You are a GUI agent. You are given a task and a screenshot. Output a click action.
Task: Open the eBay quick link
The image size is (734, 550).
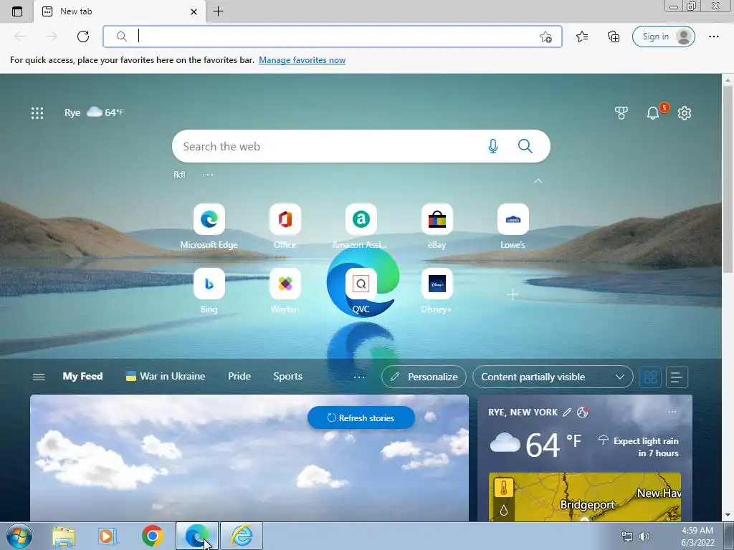coord(437,226)
